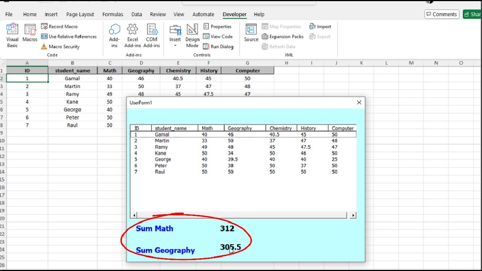Click the student_name header cell
This screenshot has width=482, height=271.
[73, 70]
